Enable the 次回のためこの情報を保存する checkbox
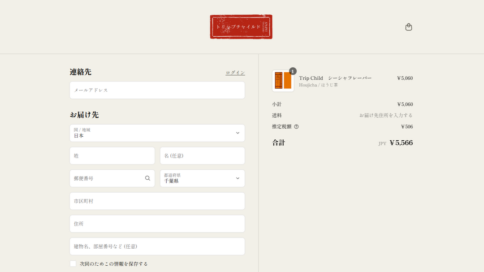 73,263
